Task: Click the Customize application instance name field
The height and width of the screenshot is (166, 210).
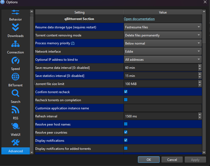Action: pos(163,108)
